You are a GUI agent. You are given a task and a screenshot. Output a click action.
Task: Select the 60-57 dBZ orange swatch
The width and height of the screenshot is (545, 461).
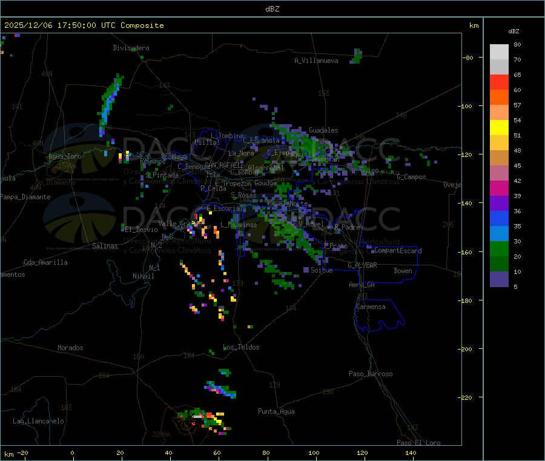(x=499, y=98)
